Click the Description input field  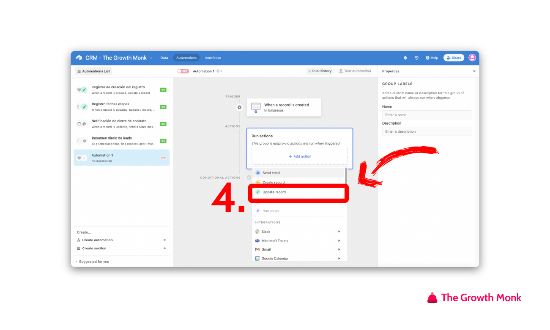point(427,131)
